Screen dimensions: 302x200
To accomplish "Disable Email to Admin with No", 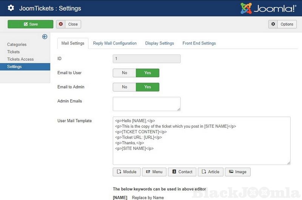I will (124, 87).
